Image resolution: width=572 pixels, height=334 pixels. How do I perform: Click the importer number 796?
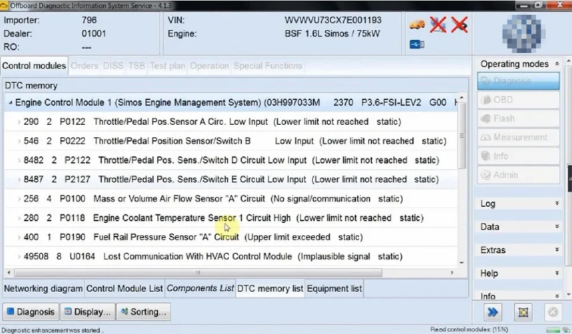coord(89,20)
